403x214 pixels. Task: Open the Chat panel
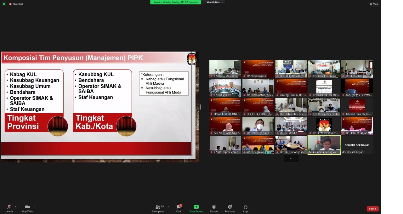pos(179,208)
